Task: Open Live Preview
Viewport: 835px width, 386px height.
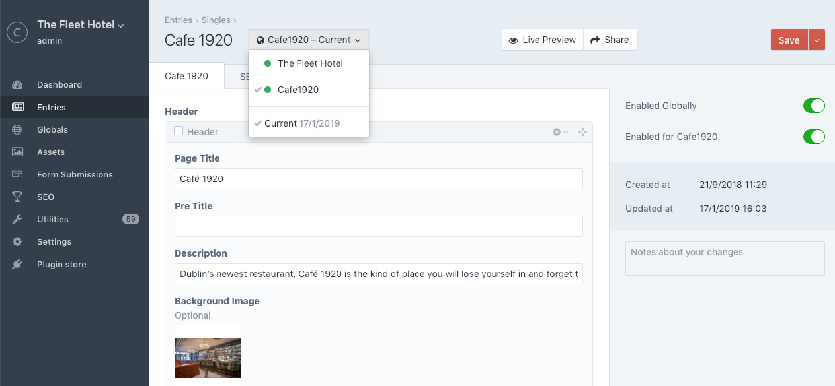Action: click(542, 40)
